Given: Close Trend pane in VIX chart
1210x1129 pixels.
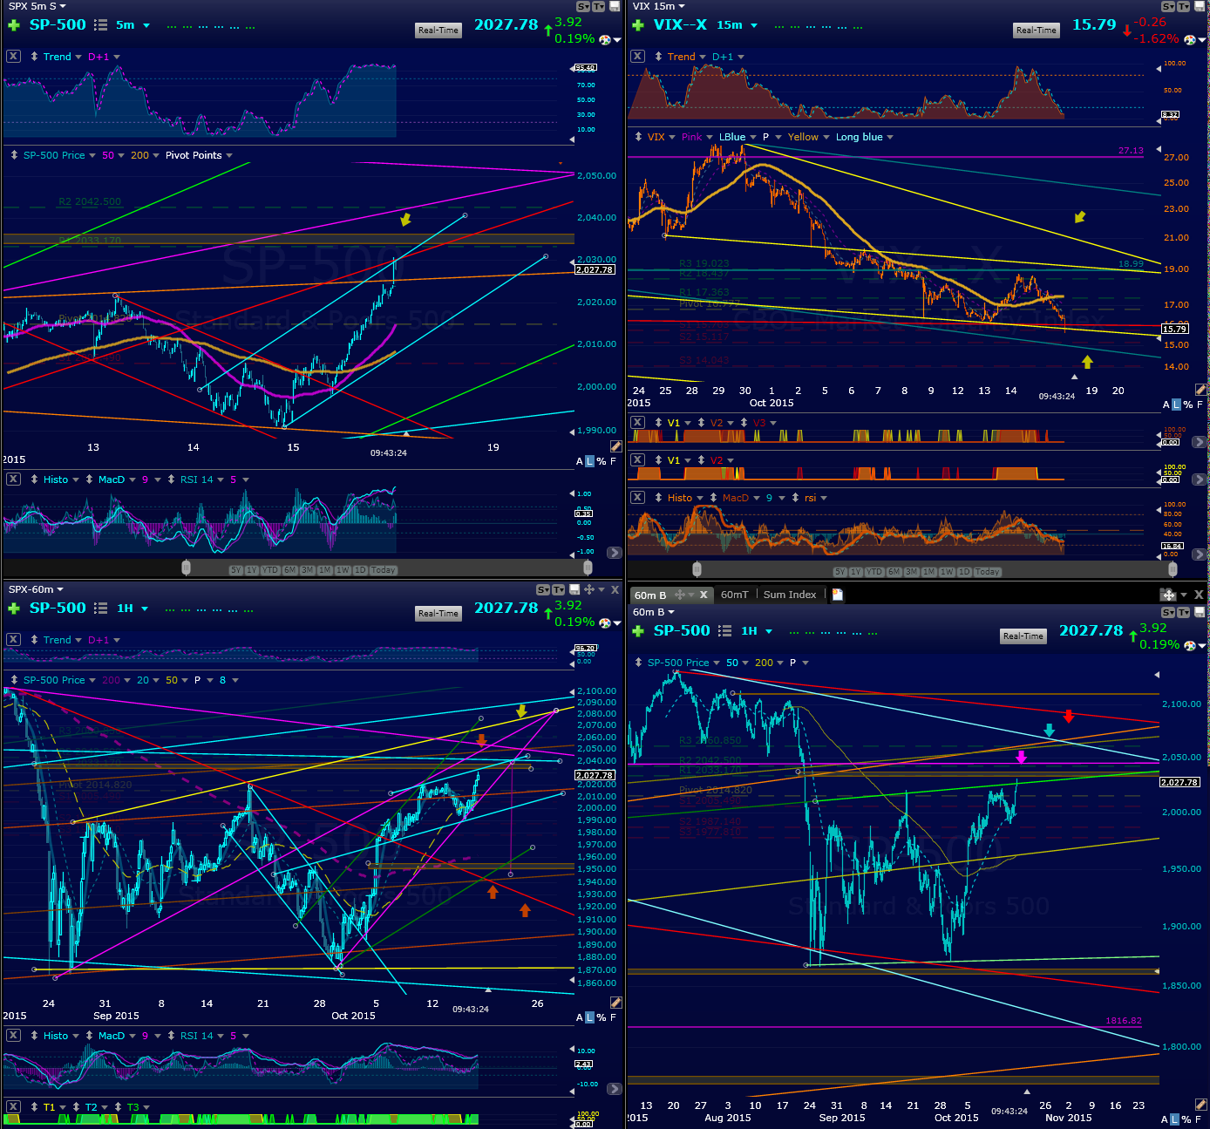Looking at the screenshot, I should click(x=637, y=57).
